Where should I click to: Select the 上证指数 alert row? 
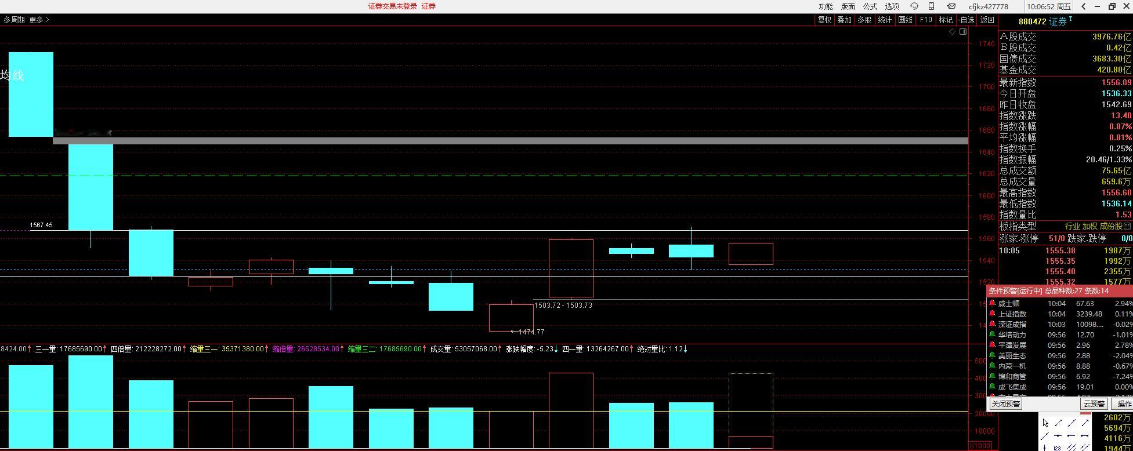click(x=1060, y=314)
